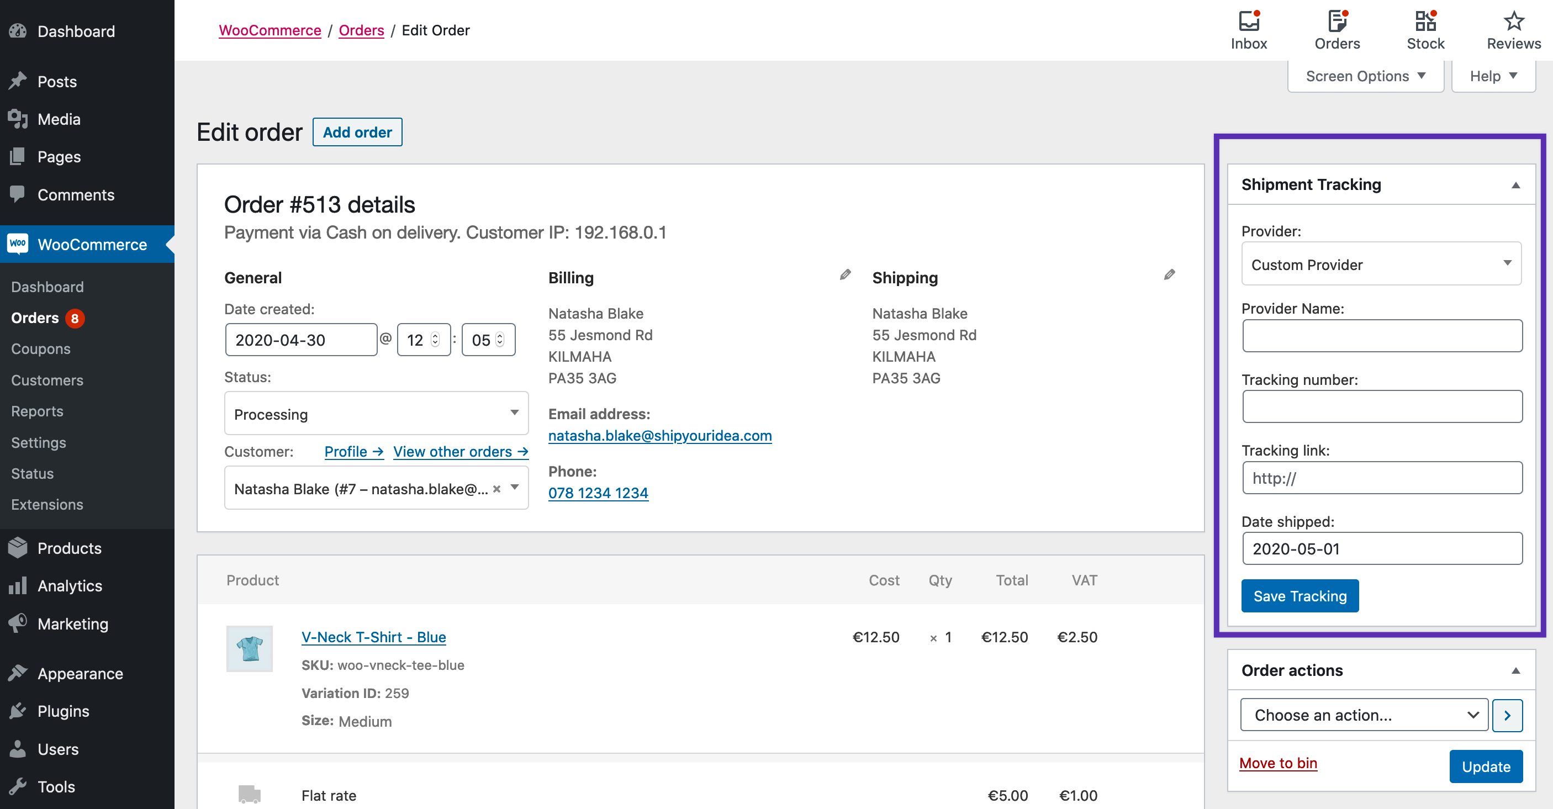Open the Coupons submenu item

coord(40,348)
